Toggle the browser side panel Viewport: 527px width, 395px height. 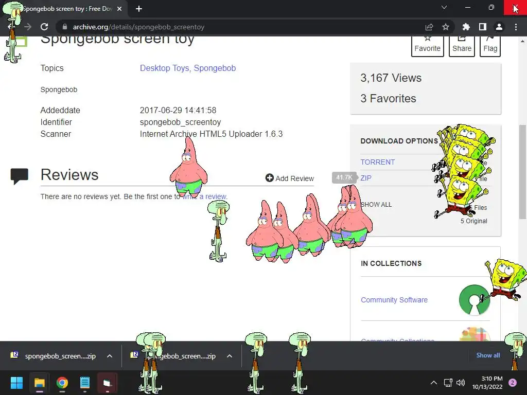coord(483,27)
